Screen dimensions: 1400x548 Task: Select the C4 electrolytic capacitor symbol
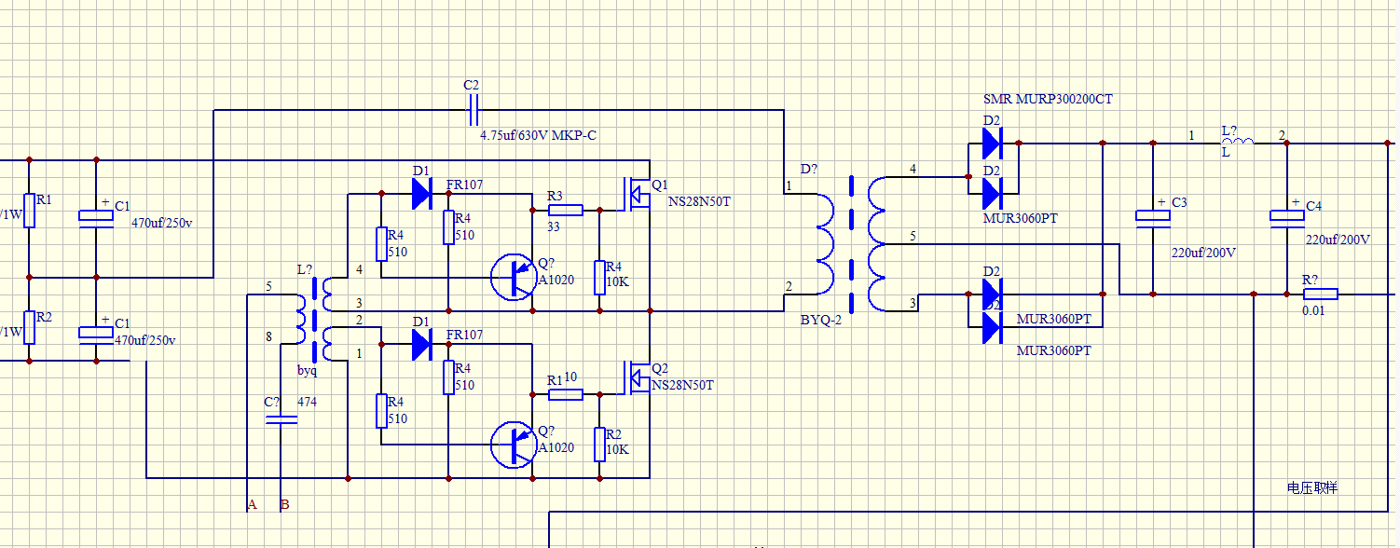tap(1287, 216)
